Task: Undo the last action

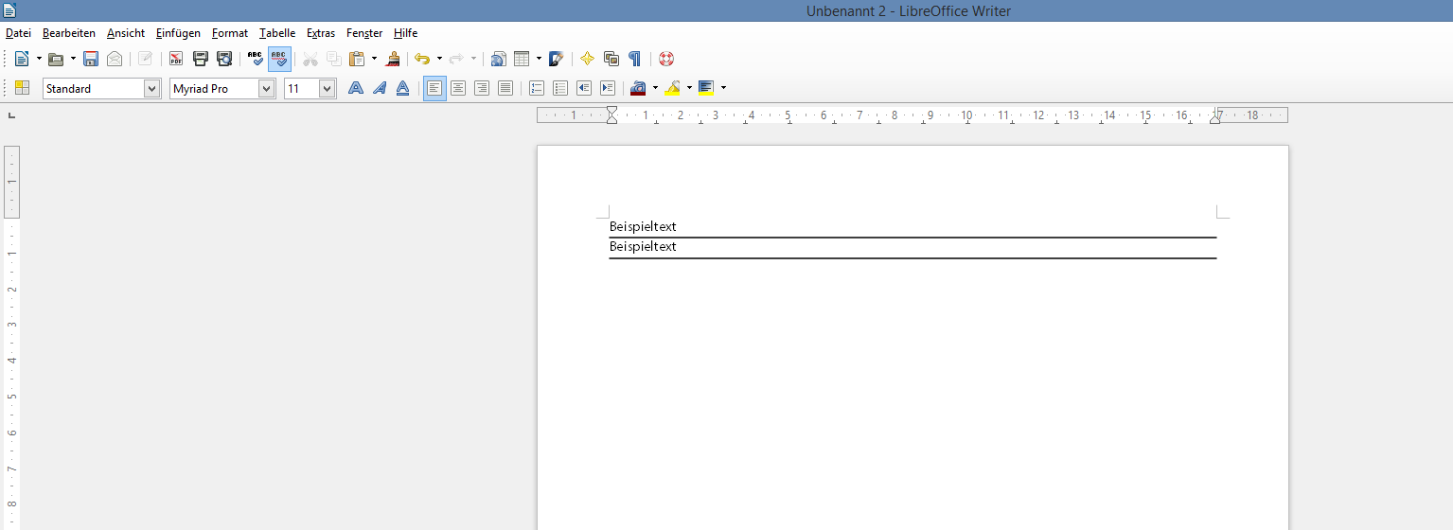Action: pyautogui.click(x=422, y=59)
